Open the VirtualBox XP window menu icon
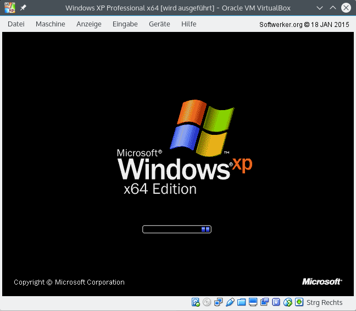 [x=9, y=8]
